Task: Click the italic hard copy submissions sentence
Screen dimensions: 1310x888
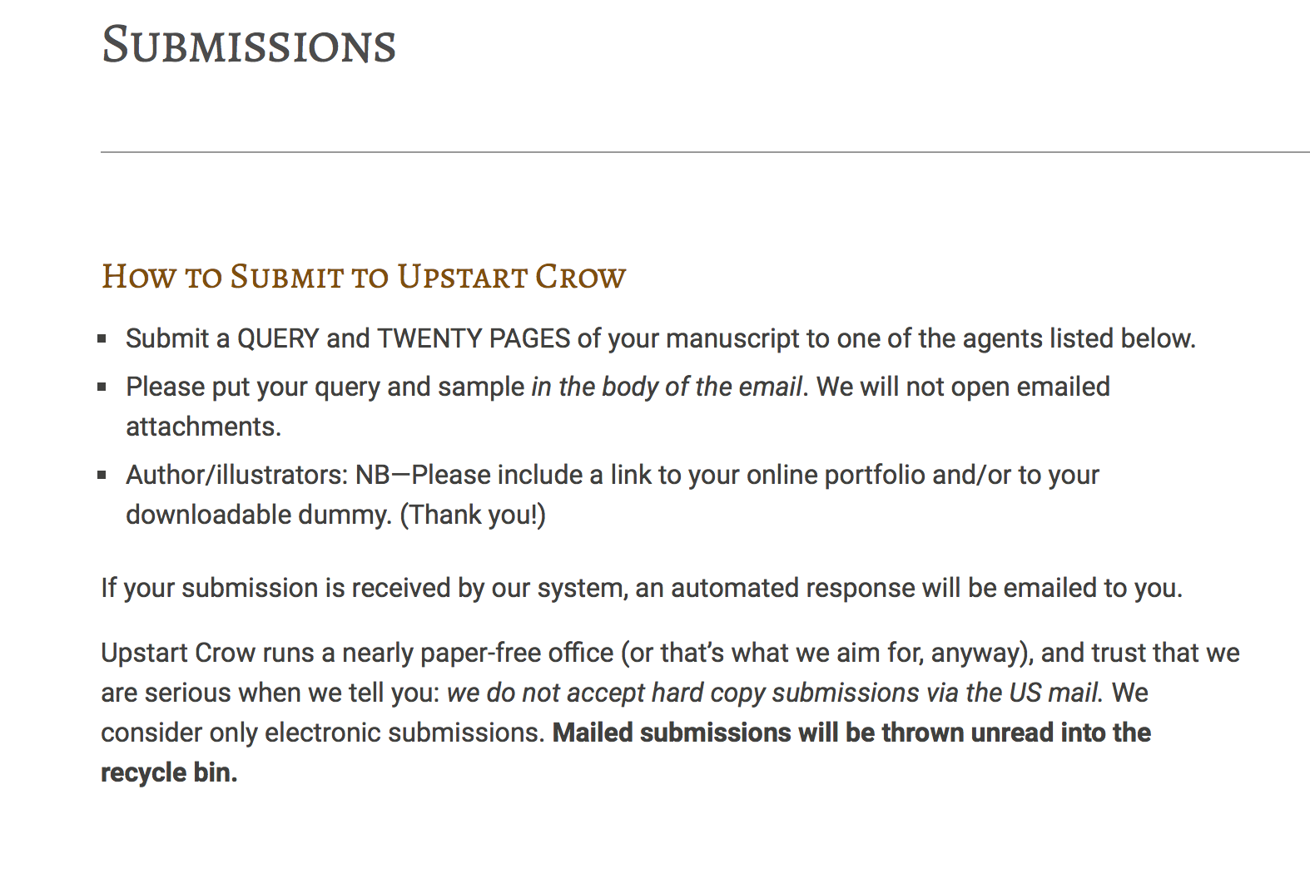Action: pos(774,693)
